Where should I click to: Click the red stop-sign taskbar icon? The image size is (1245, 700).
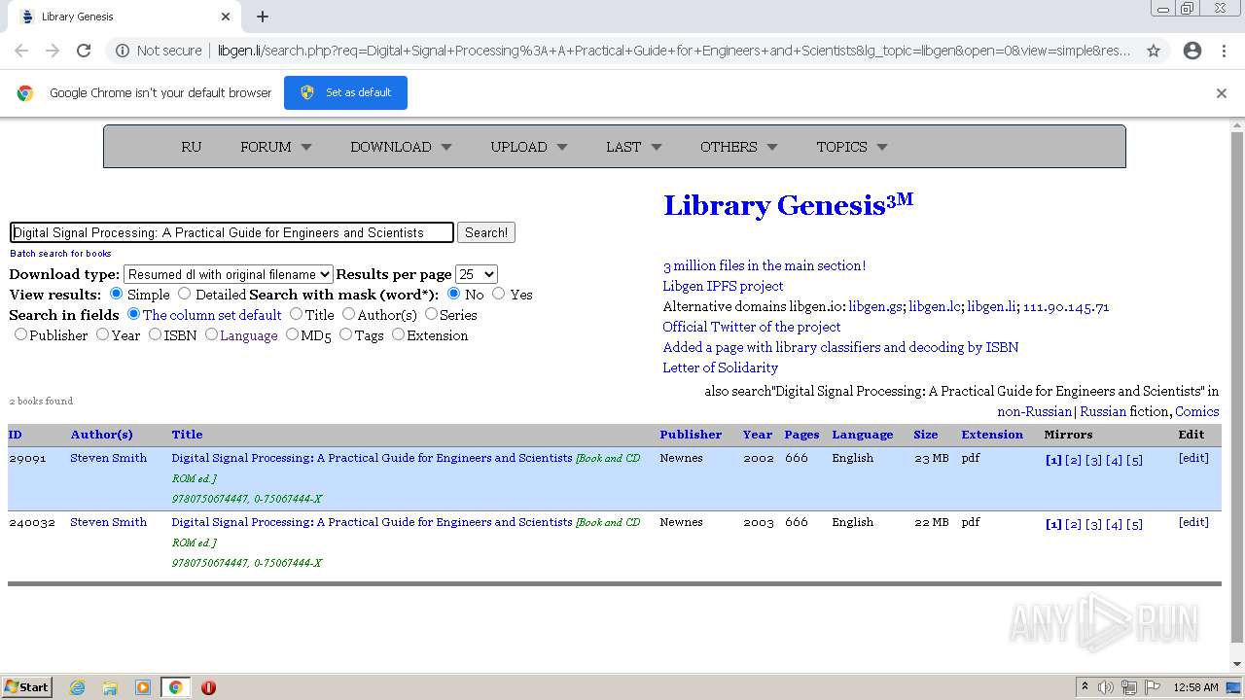pyautogui.click(x=208, y=687)
